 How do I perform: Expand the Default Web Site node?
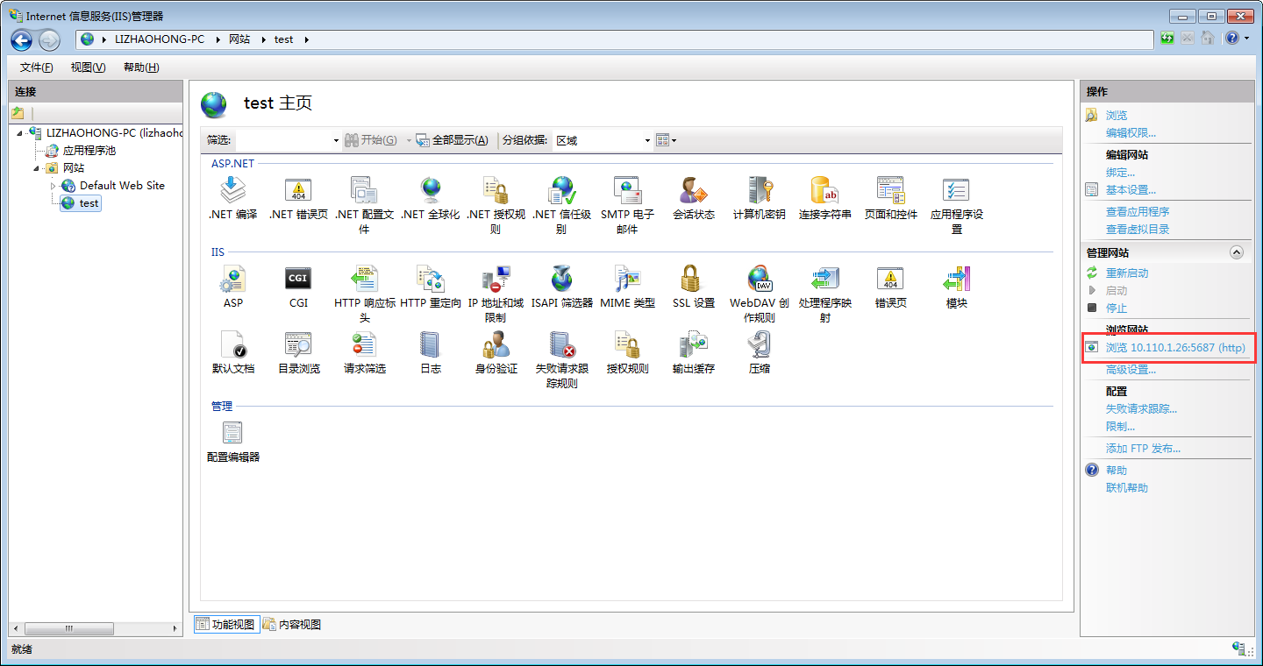point(53,186)
